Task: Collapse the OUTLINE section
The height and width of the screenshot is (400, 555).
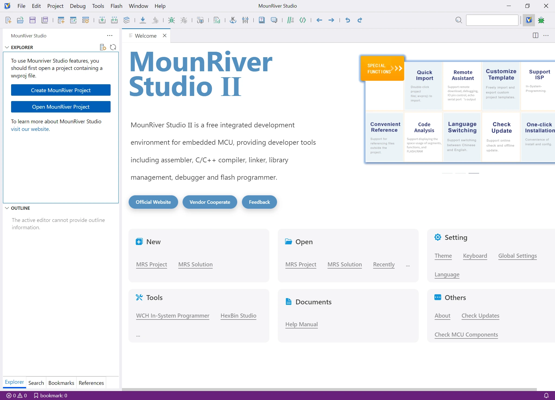Action: click(7, 208)
